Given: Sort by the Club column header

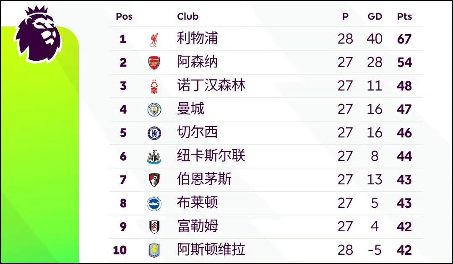Looking at the screenshot, I should click(x=188, y=16).
